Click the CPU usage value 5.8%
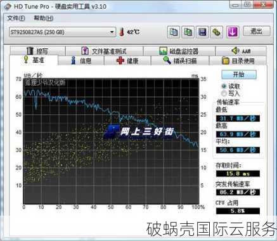The height and width of the screenshot is (241, 277). point(238,211)
